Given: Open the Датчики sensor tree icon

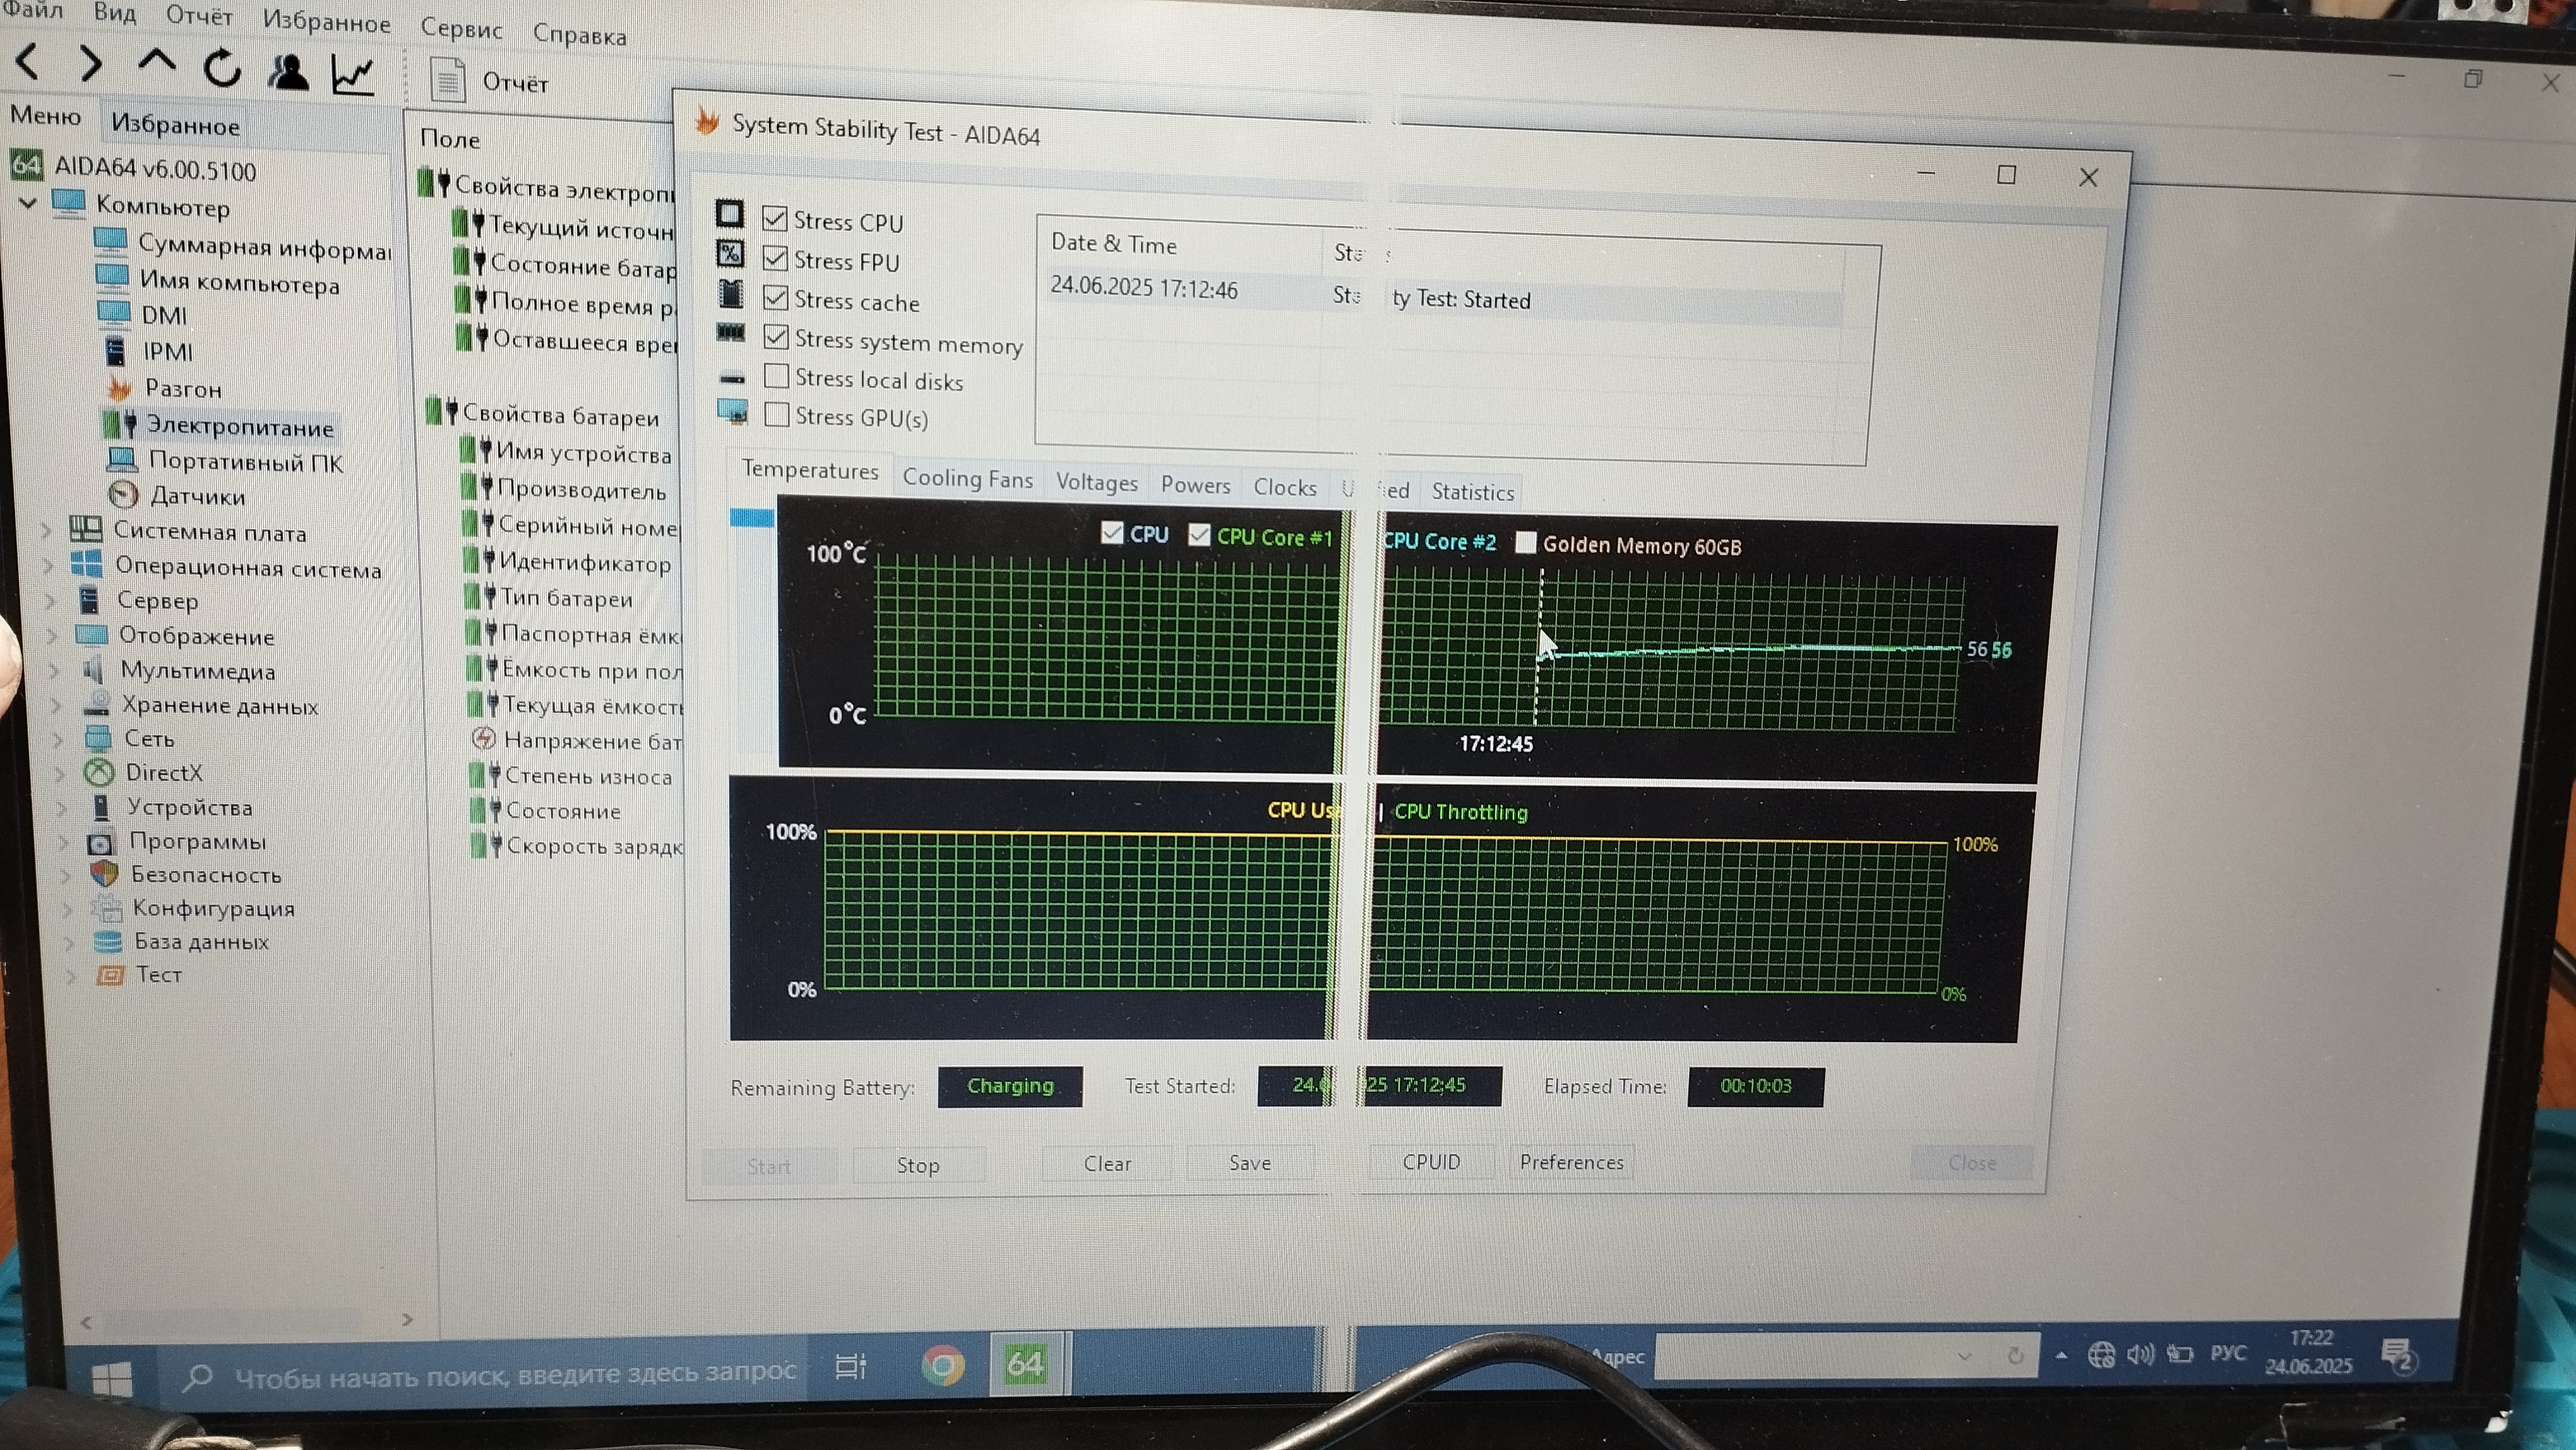Looking at the screenshot, I should [x=122, y=494].
